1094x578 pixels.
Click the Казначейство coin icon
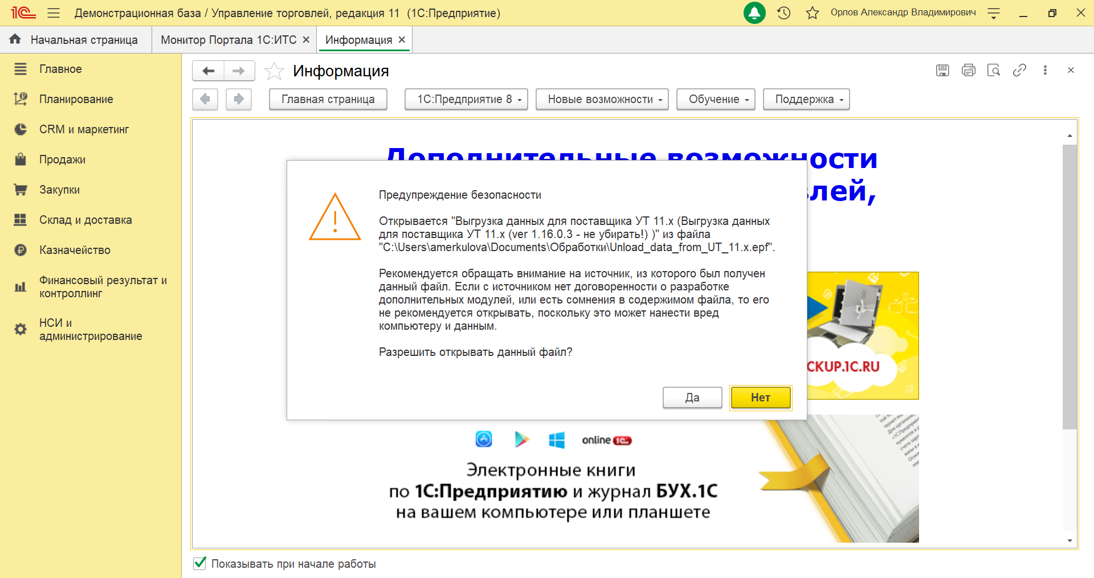coord(21,250)
